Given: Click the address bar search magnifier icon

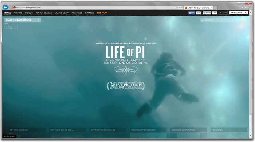Looking at the screenshot, I should click(x=177, y=8).
